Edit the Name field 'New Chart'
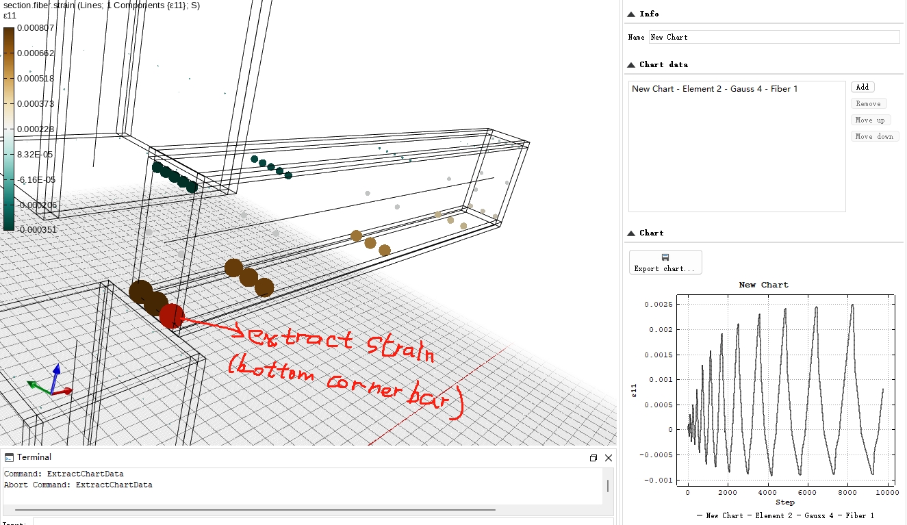The width and height of the screenshot is (907, 525). 774,37
